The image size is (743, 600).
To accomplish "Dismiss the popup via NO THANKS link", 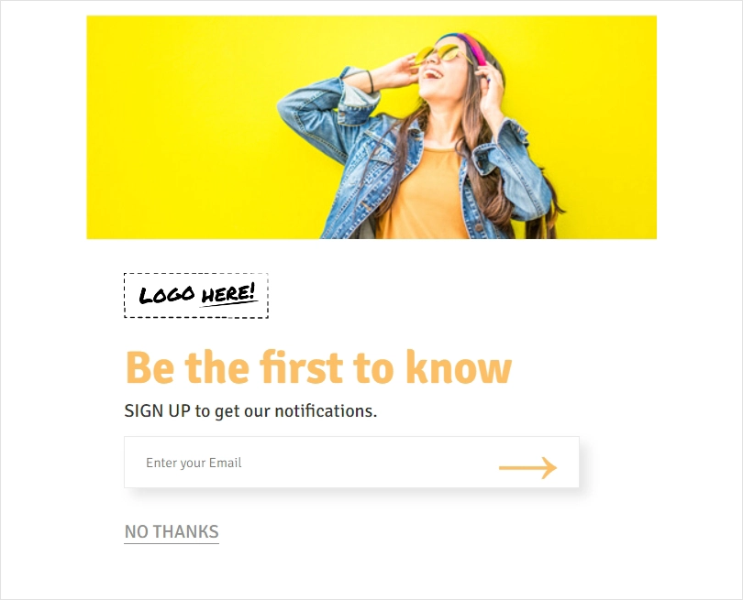I will pos(172,532).
